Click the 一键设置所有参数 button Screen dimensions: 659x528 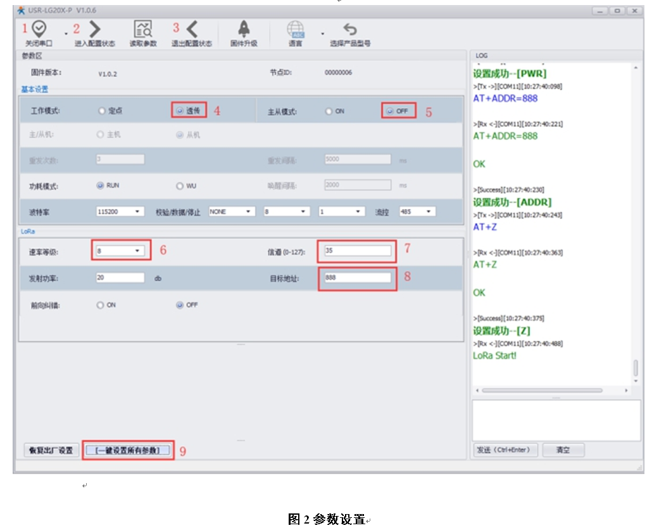click(128, 451)
